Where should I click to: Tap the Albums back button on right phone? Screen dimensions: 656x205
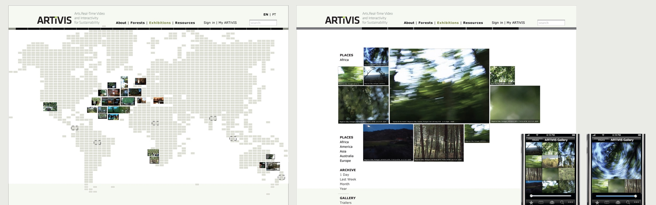tap(601, 140)
